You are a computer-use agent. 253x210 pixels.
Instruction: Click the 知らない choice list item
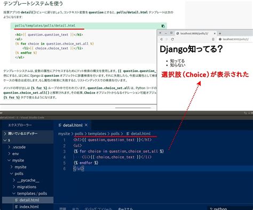178,65
